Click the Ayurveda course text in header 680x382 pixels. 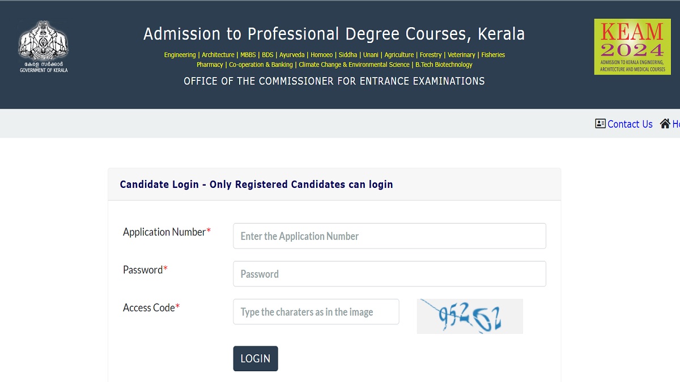pos(292,55)
